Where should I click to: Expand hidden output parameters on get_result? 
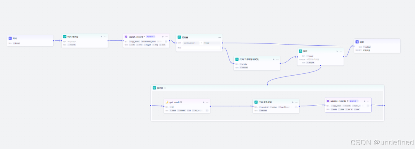click(x=207, y=110)
